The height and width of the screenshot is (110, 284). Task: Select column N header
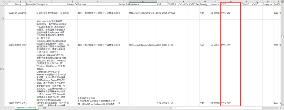point(215,1)
